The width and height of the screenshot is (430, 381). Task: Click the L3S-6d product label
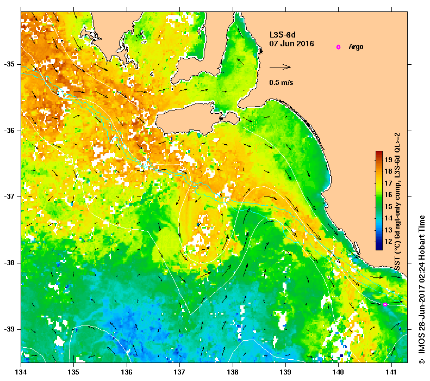click(283, 35)
